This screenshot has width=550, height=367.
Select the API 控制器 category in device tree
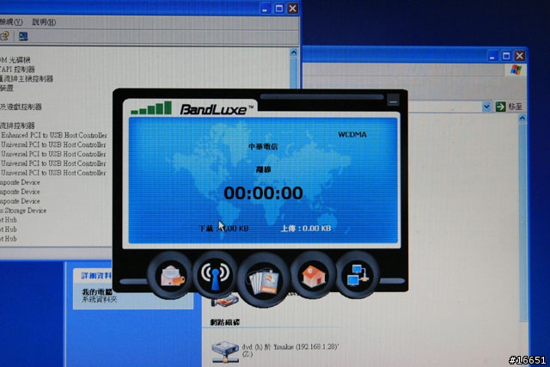click(x=17, y=69)
